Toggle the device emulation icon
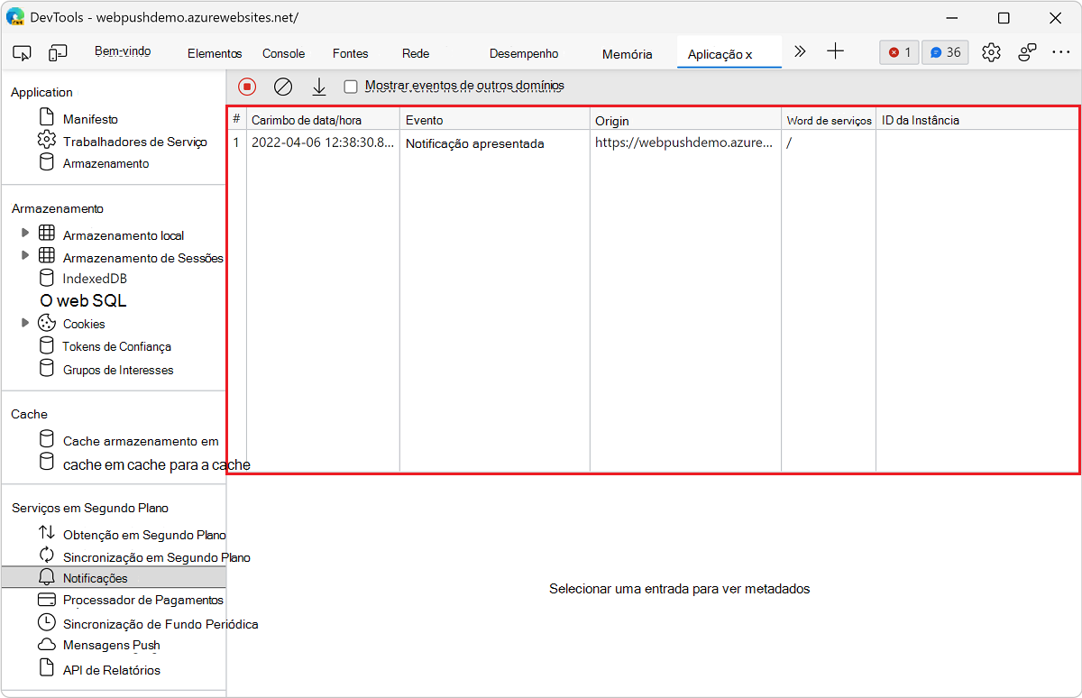Image resolution: width=1082 pixels, height=698 pixels. tap(58, 52)
